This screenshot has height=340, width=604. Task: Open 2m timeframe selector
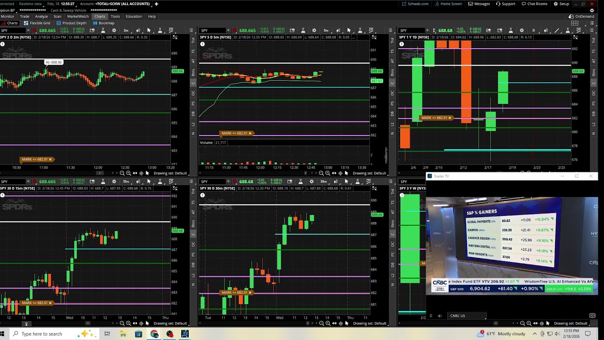pyautogui.click(x=126, y=30)
